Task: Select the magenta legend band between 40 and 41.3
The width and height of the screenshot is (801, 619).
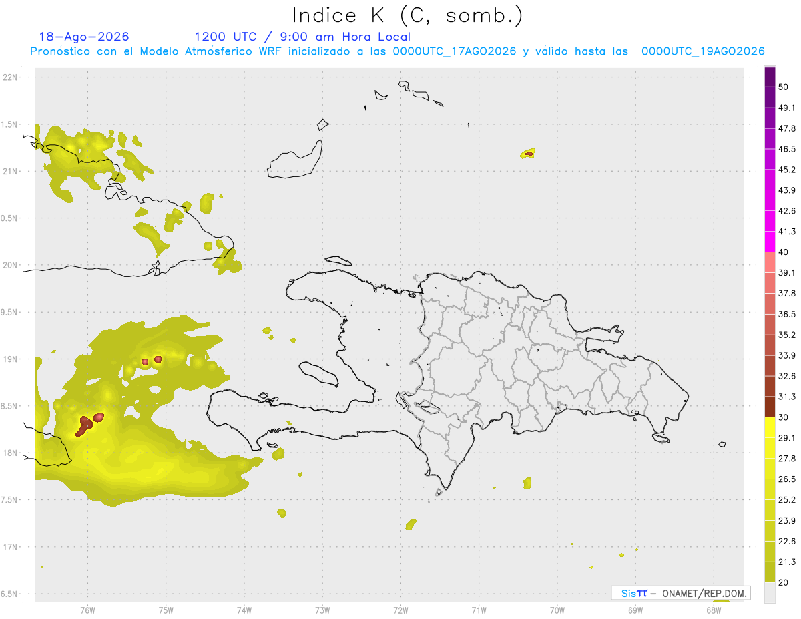Action: point(770,242)
